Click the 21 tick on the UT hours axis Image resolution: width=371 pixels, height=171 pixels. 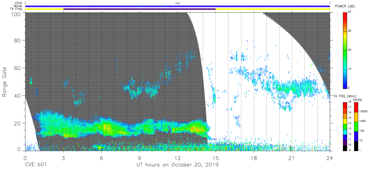pos(292,157)
